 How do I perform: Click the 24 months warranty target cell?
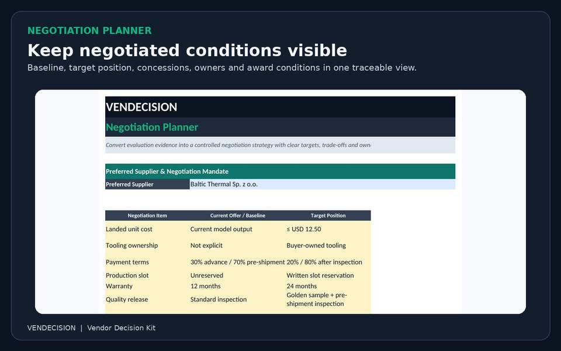point(328,286)
